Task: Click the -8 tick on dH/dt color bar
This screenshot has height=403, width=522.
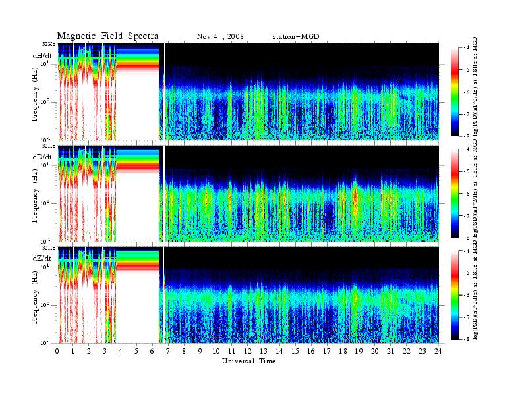Action: point(467,136)
